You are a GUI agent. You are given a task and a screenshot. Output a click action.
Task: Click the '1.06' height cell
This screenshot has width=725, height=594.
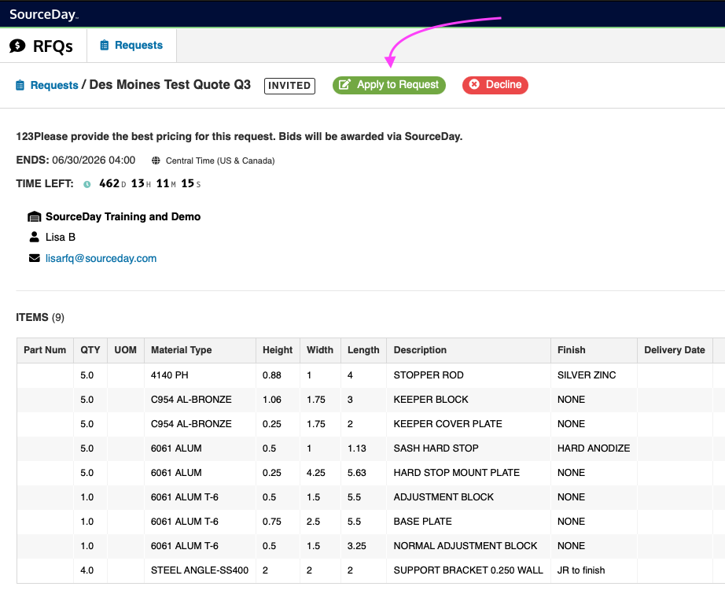[x=278, y=399]
